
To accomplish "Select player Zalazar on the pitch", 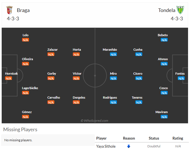I will click(52, 50).
